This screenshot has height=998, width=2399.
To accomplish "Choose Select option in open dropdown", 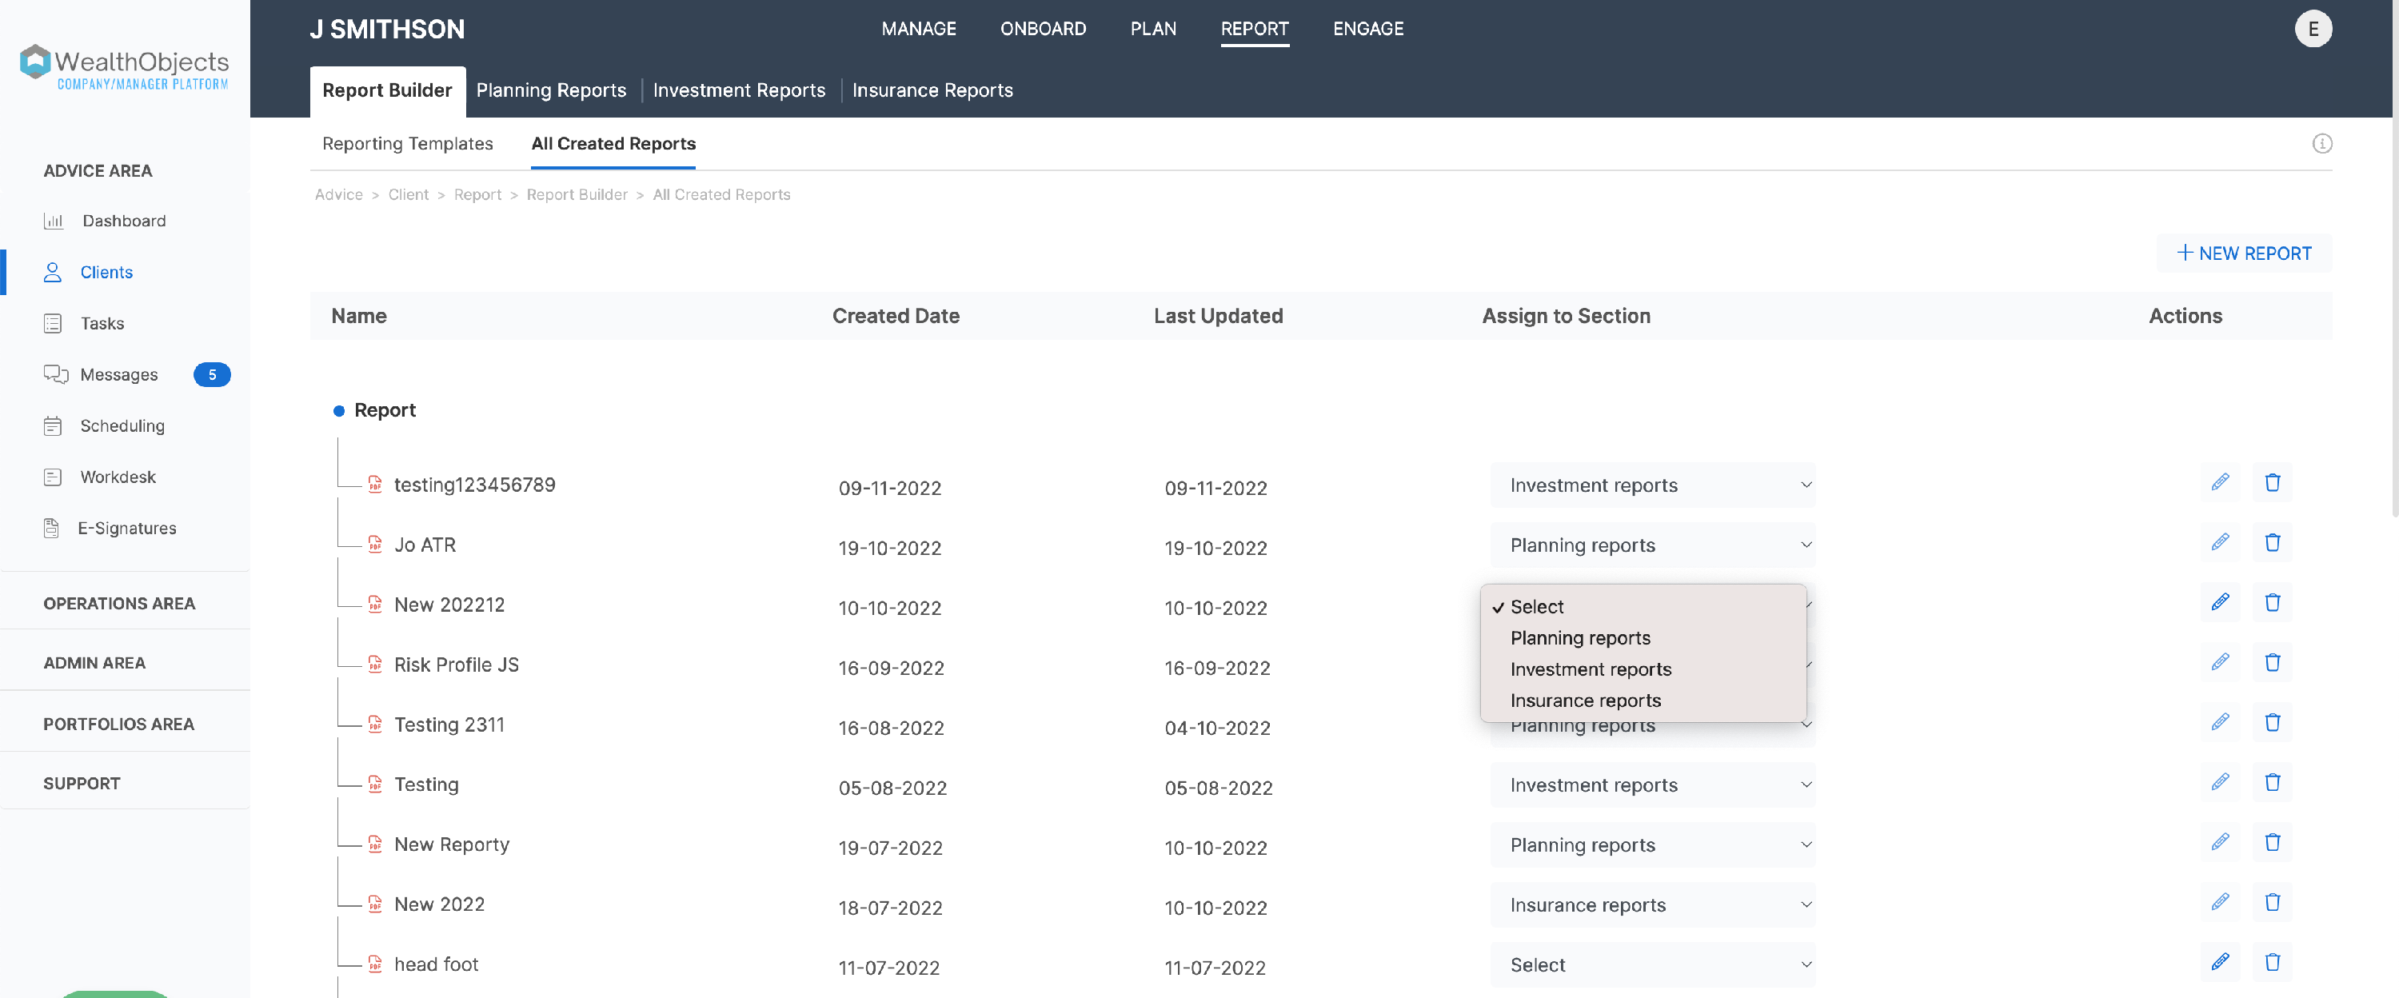I will click(x=1643, y=607).
